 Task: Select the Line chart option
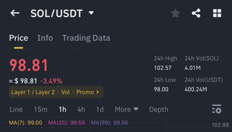[x=16, y=109]
